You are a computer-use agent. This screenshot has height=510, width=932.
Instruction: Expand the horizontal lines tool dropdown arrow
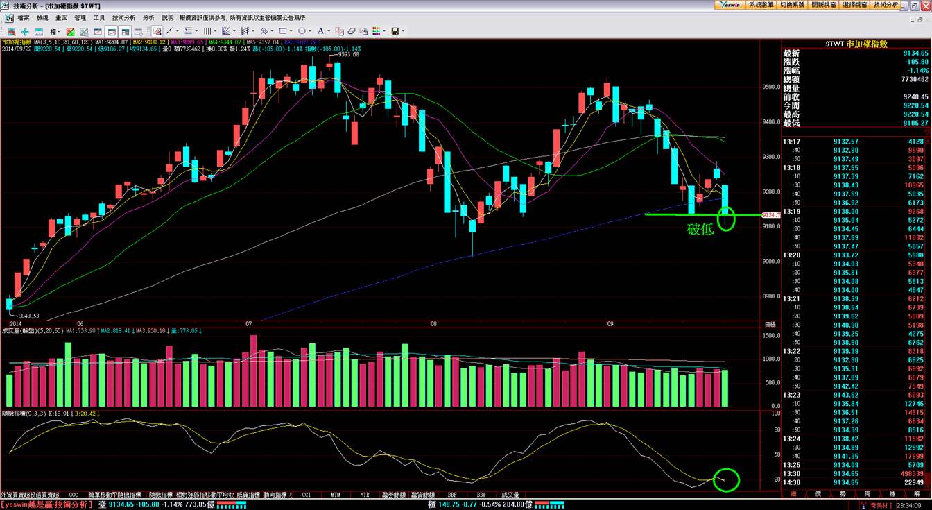(x=196, y=31)
